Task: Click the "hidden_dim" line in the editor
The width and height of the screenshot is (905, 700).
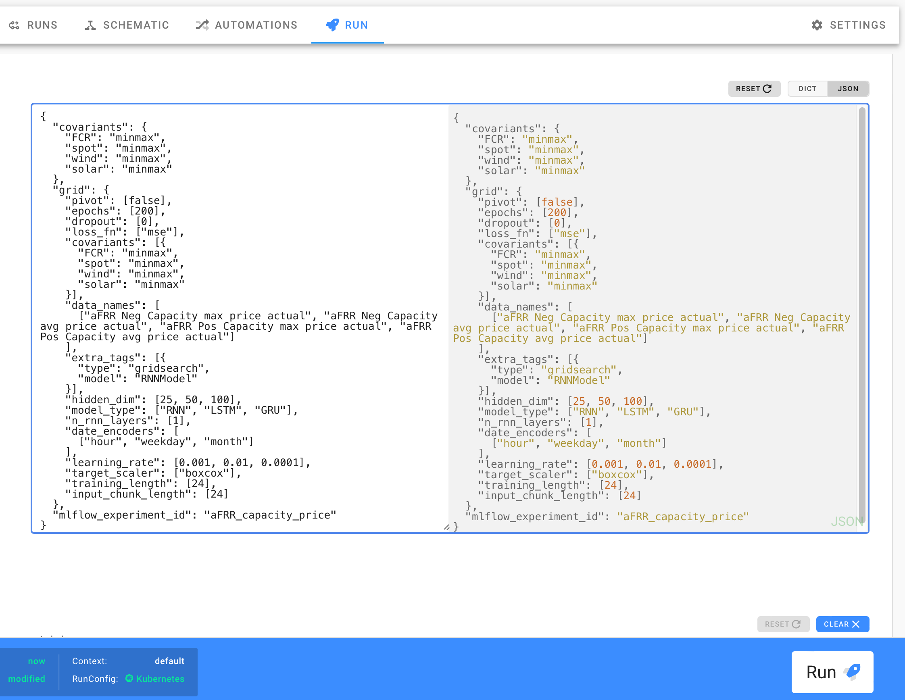Action: (x=153, y=400)
